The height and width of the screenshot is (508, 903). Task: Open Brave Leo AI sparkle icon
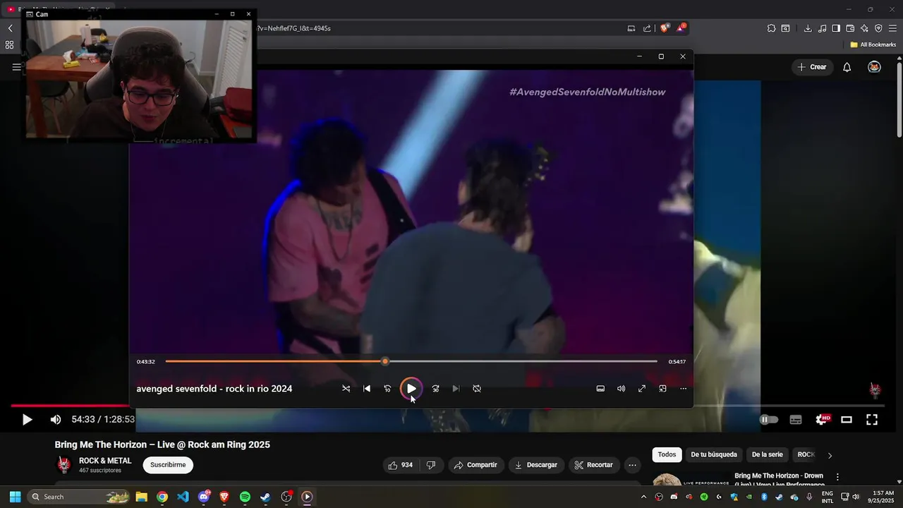click(864, 28)
